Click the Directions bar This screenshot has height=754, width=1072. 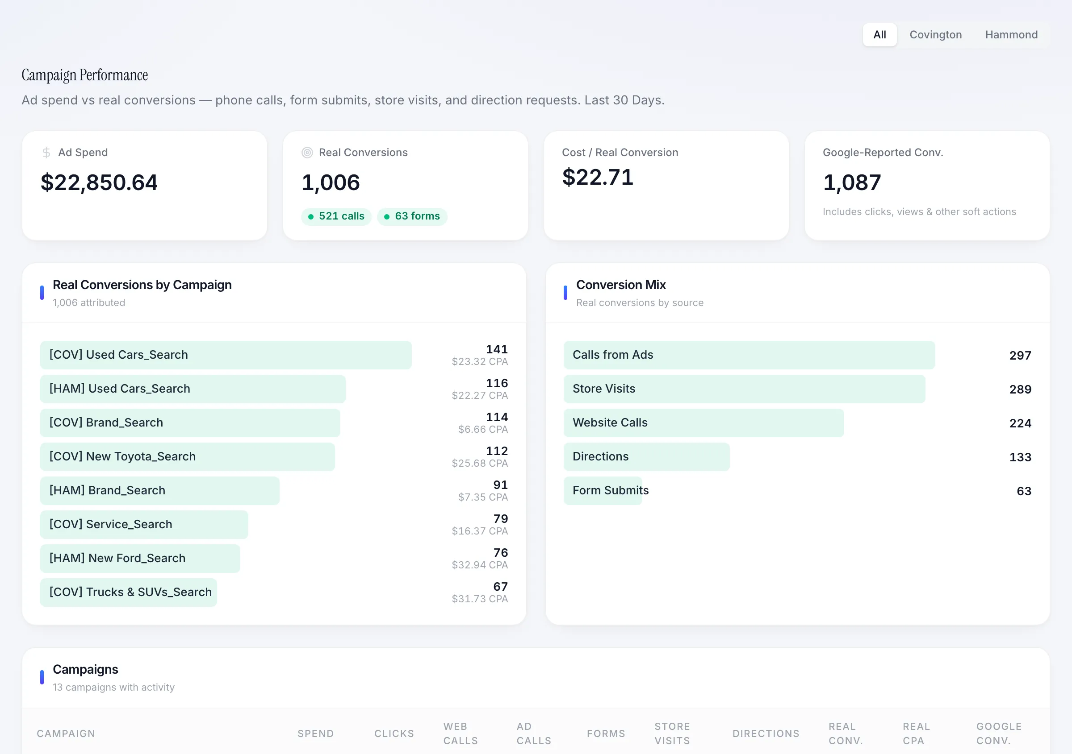pos(647,456)
